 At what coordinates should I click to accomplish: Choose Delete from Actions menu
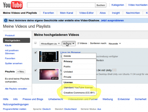[79, 56]
